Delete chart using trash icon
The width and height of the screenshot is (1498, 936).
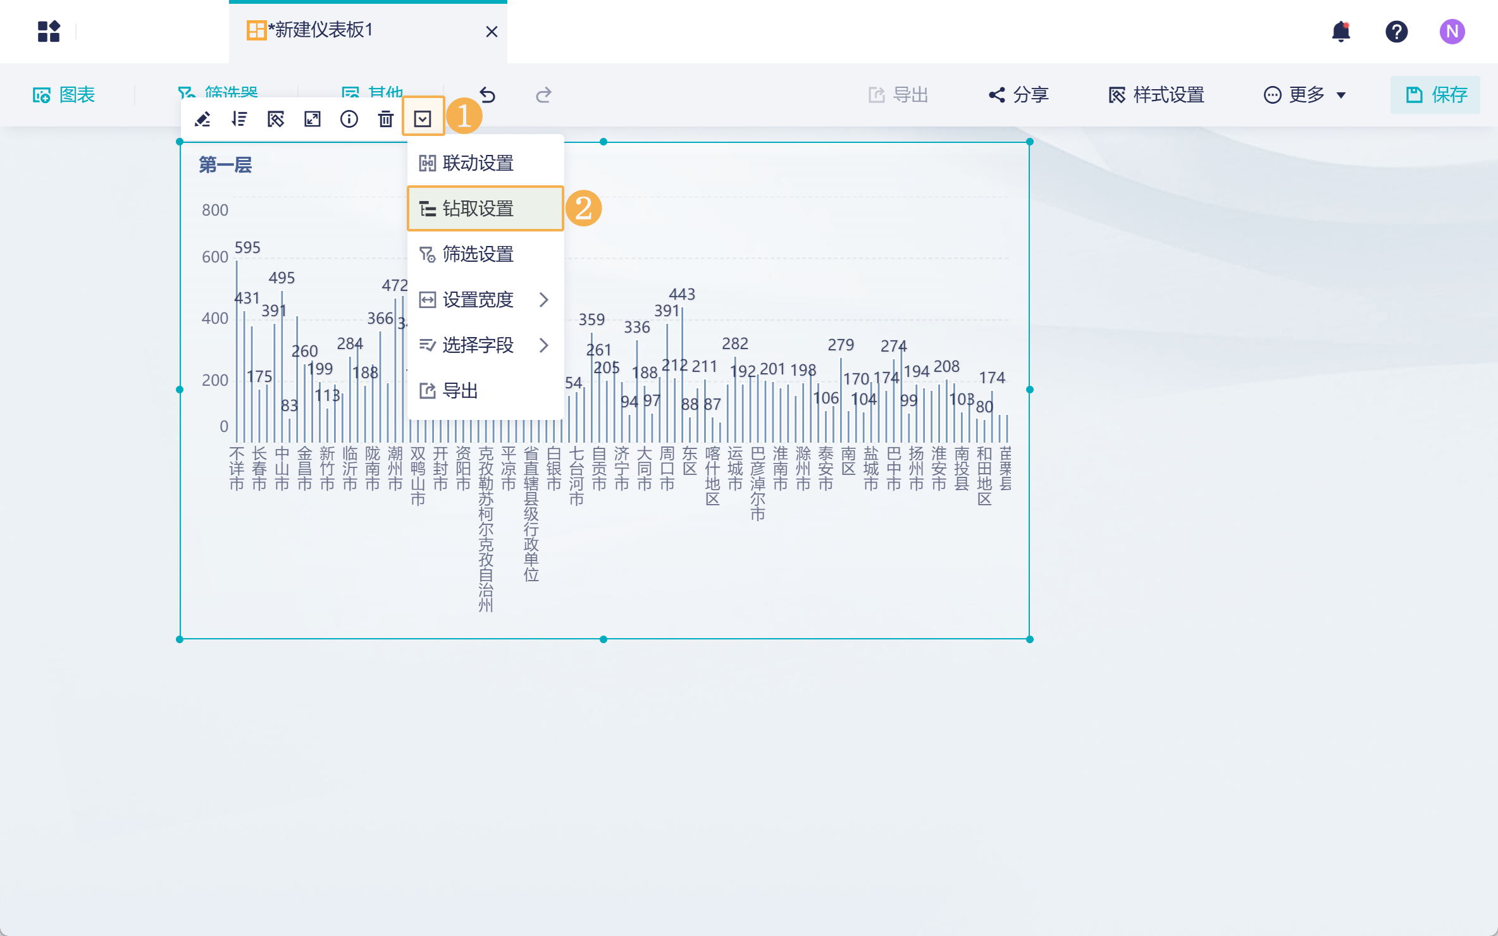[386, 119]
